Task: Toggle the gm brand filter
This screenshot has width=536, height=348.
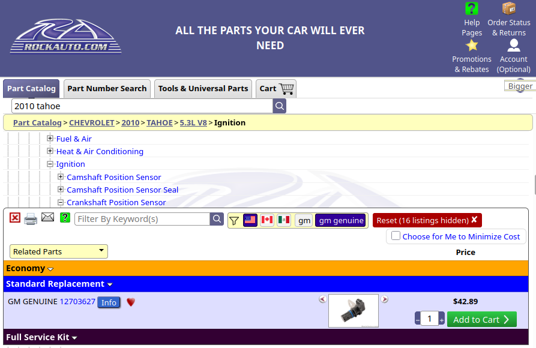Action: point(304,220)
